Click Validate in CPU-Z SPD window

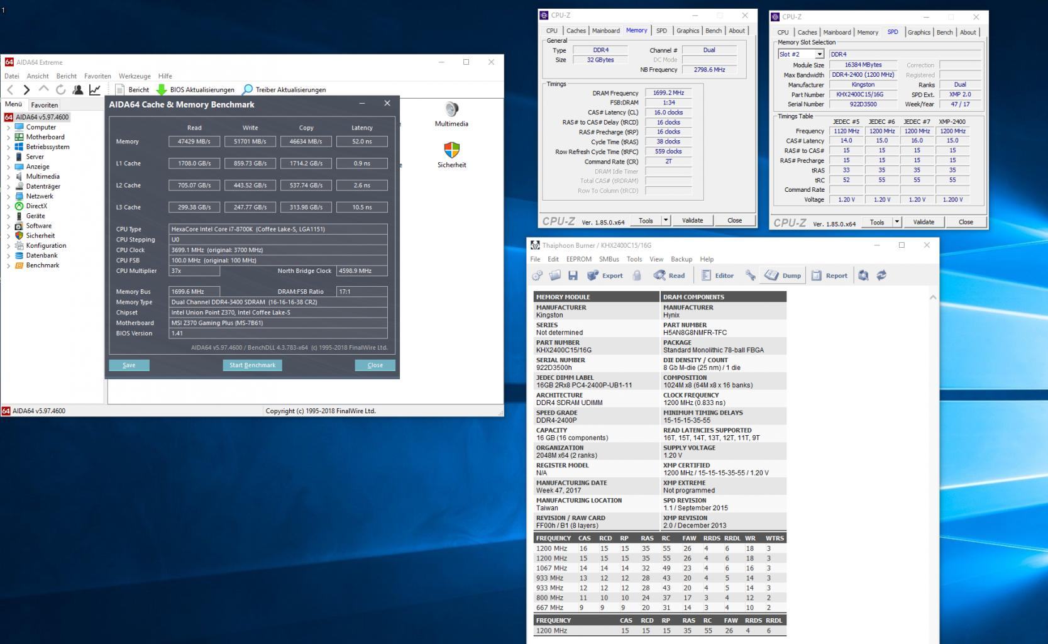point(924,222)
